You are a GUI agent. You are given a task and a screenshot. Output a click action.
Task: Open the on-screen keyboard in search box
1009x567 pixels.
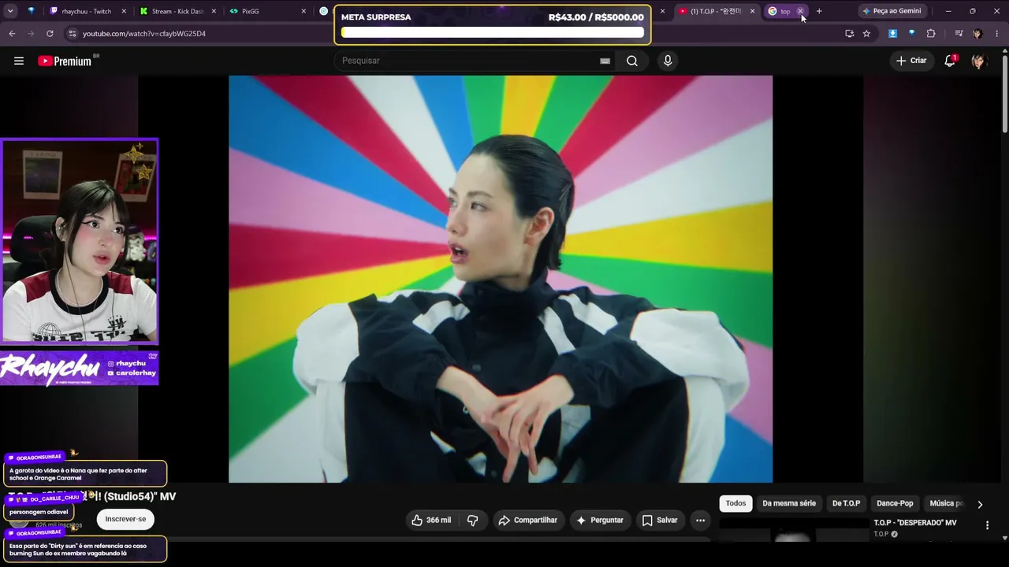click(x=605, y=61)
